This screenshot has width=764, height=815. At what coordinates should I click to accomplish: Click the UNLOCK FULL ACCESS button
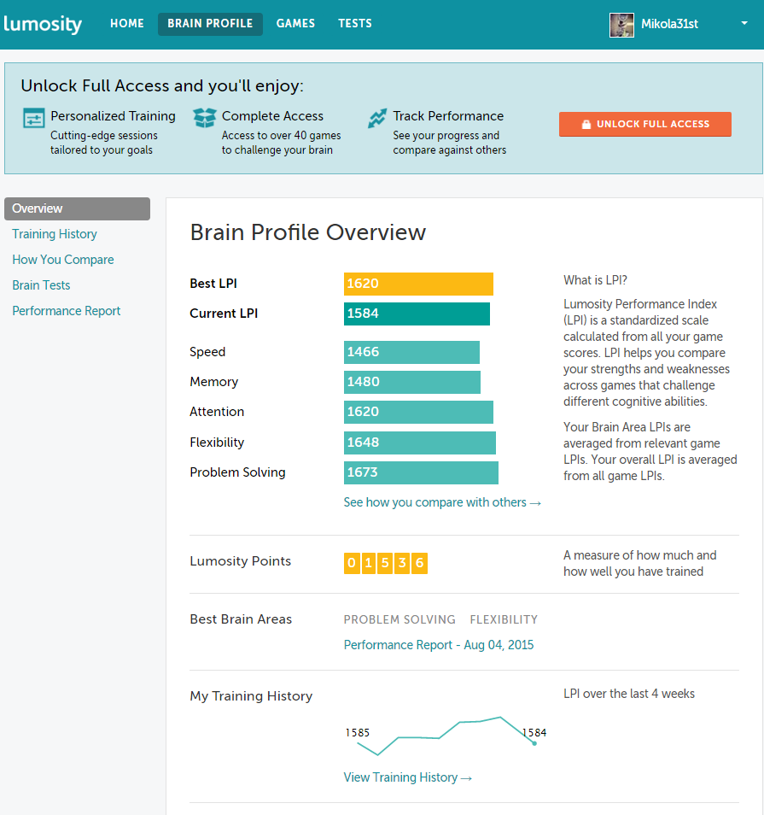coord(645,124)
